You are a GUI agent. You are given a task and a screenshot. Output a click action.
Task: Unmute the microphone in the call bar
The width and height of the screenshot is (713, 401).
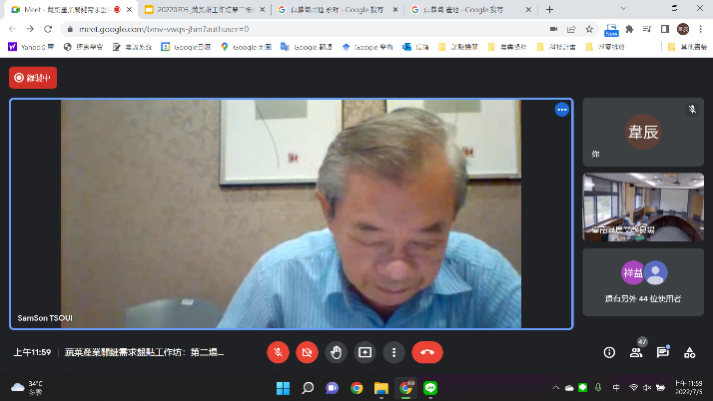click(279, 352)
